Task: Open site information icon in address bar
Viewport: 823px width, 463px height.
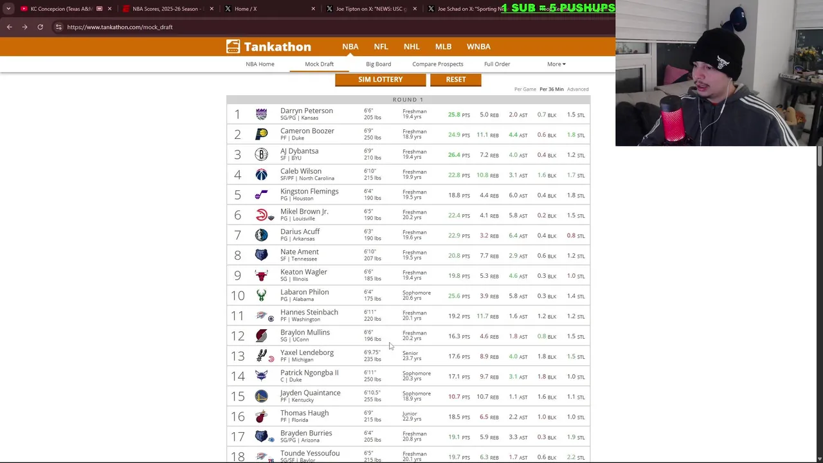Action: (59, 27)
